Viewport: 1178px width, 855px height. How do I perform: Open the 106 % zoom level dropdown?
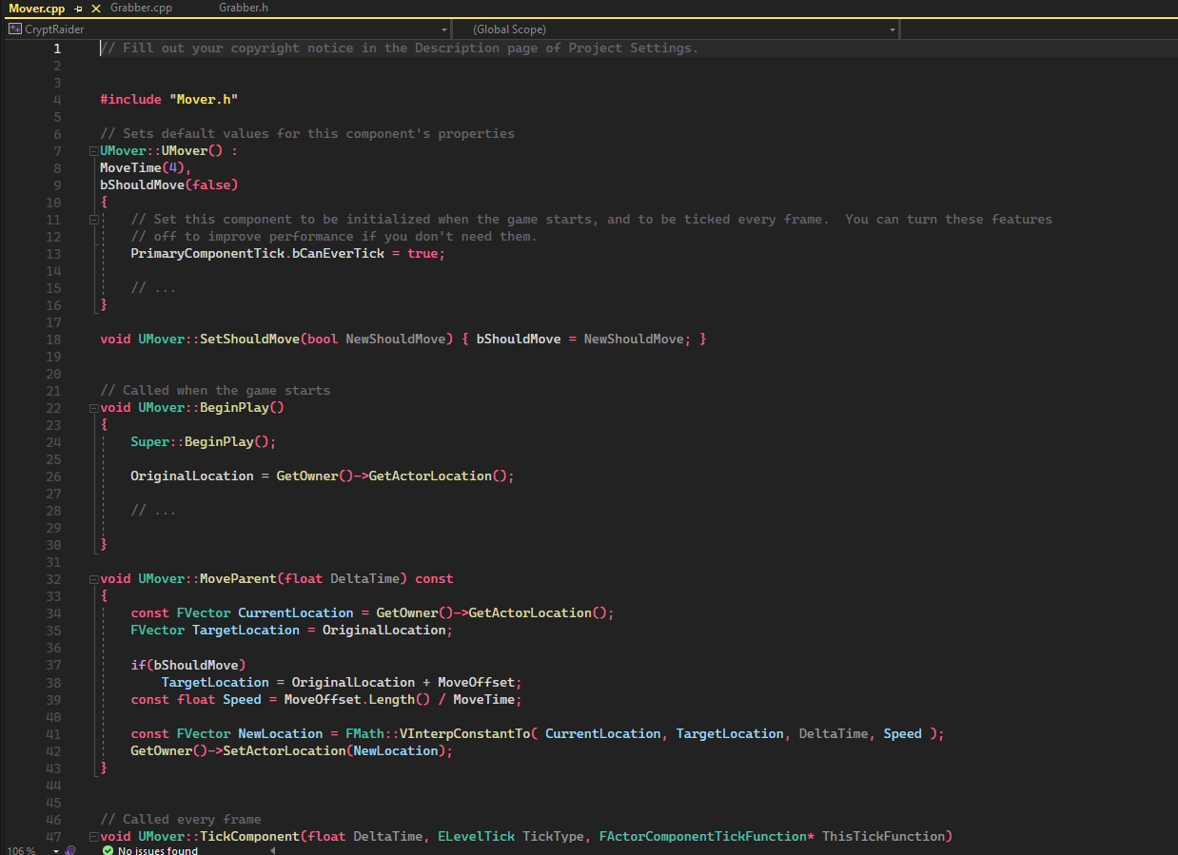coord(55,850)
